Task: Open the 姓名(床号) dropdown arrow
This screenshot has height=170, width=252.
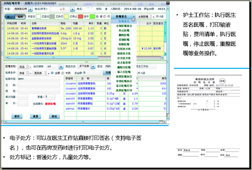Action: click(x=73, y=9)
